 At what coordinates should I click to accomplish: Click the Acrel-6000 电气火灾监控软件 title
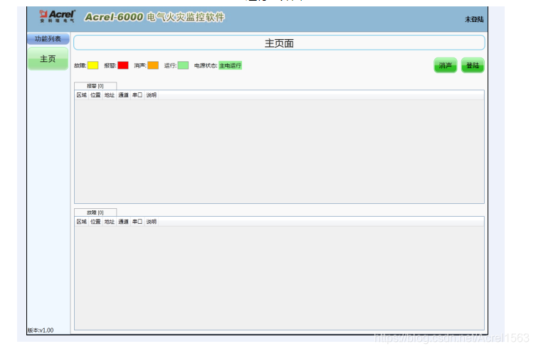pyautogui.click(x=154, y=17)
